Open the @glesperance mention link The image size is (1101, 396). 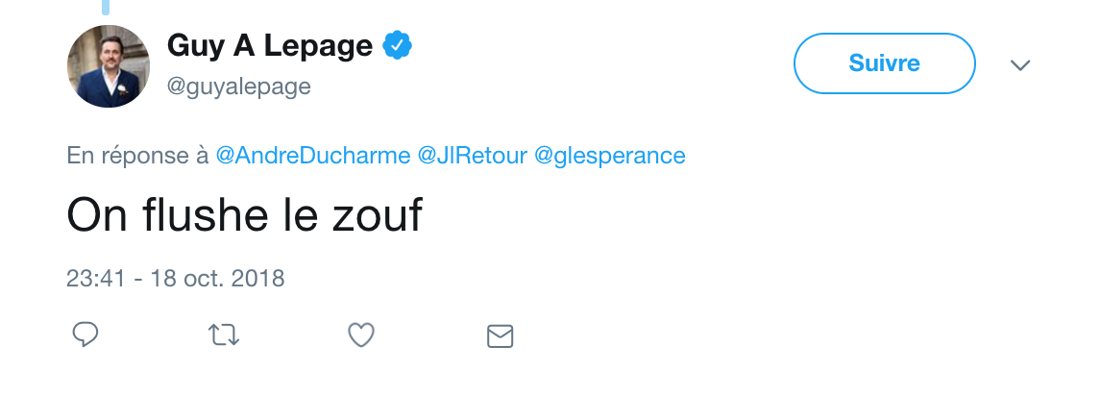click(x=609, y=155)
